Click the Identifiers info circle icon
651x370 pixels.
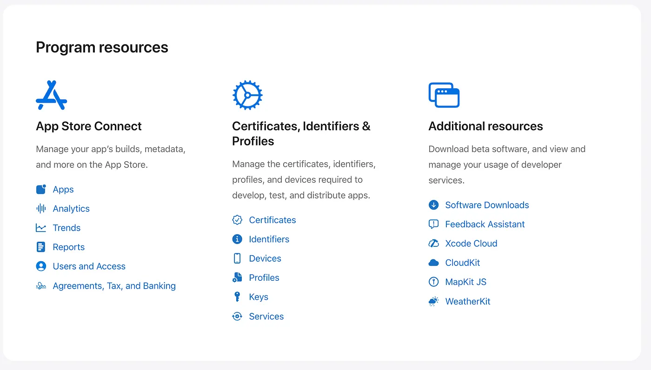(237, 239)
